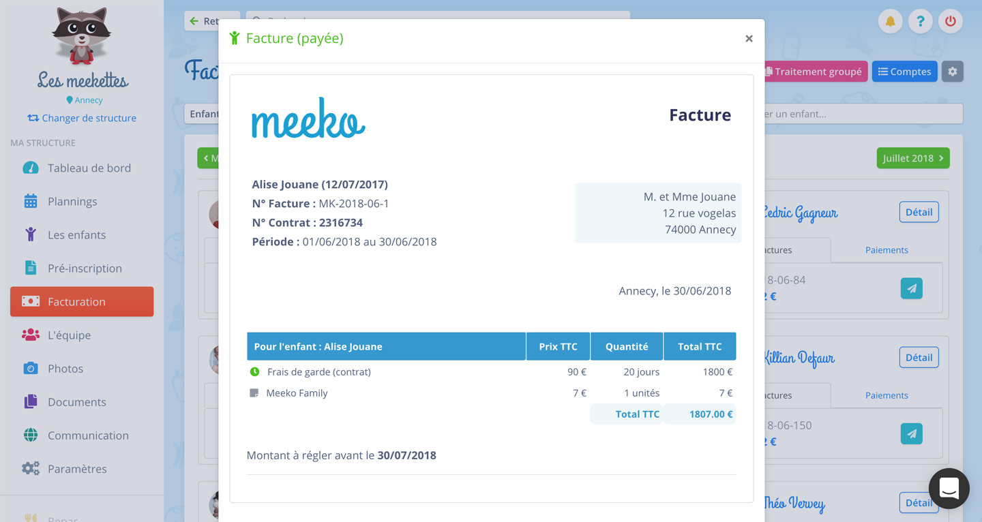This screenshot has height=522, width=982.
Task: Open the chat support bubble
Action: pos(949,488)
